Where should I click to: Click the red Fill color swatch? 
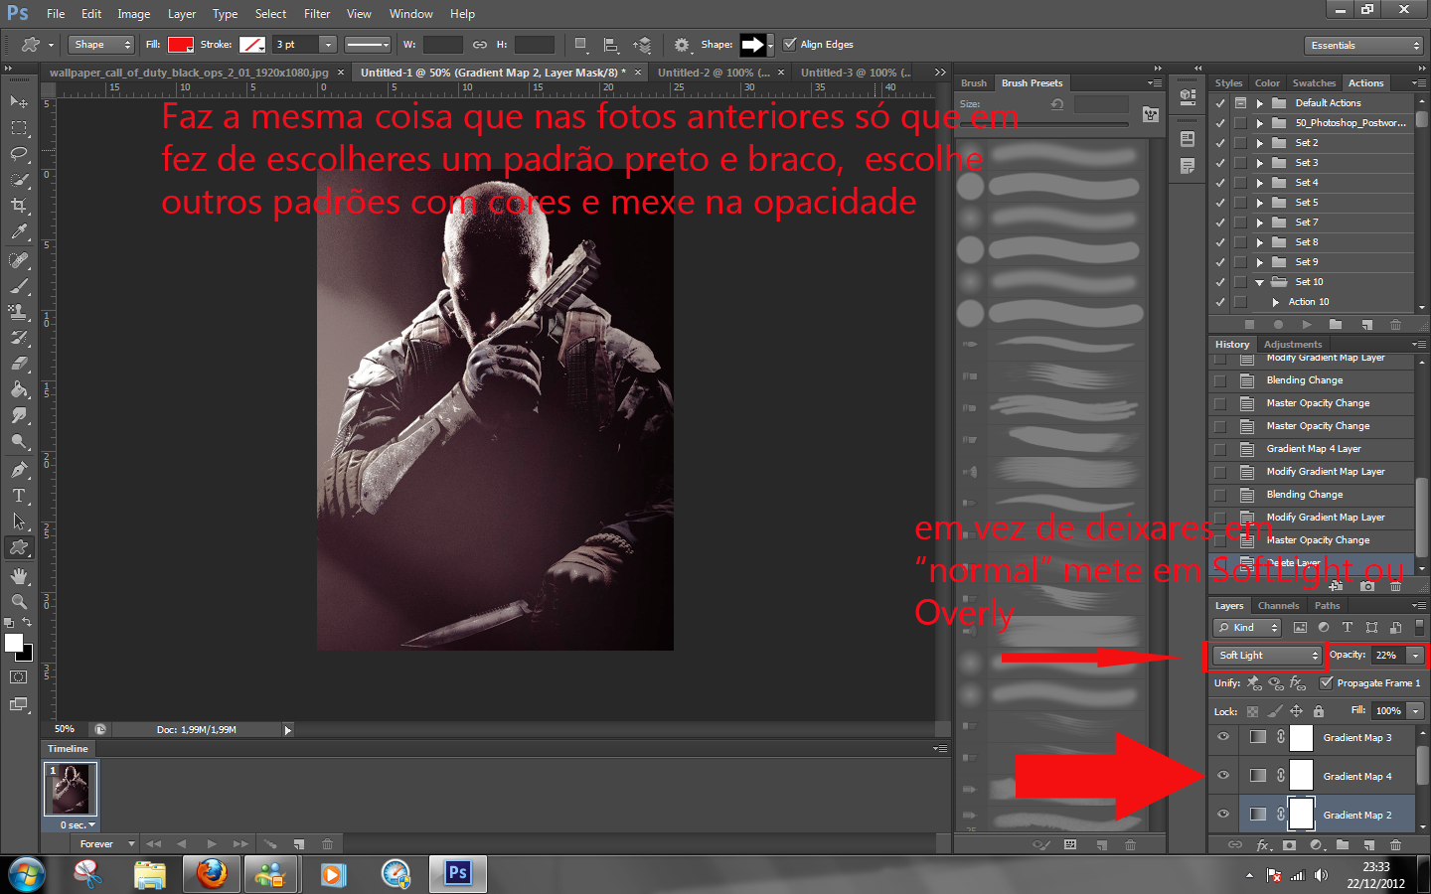(x=180, y=45)
